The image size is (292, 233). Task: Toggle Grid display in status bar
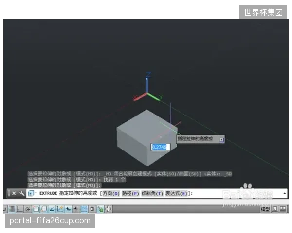12,209
